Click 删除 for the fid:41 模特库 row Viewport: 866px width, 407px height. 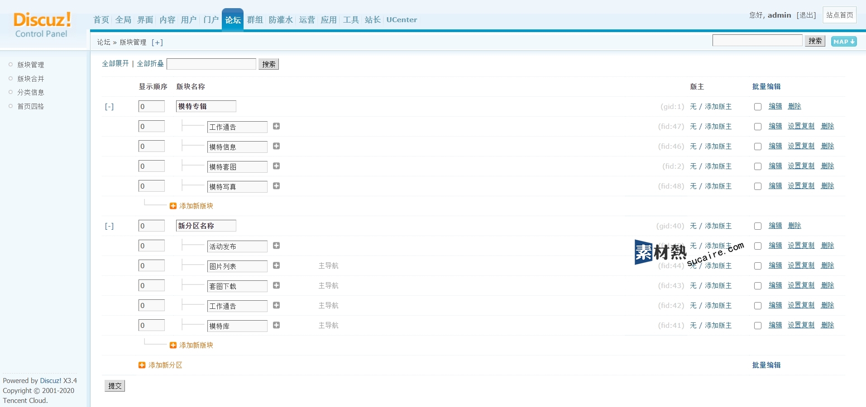828,325
